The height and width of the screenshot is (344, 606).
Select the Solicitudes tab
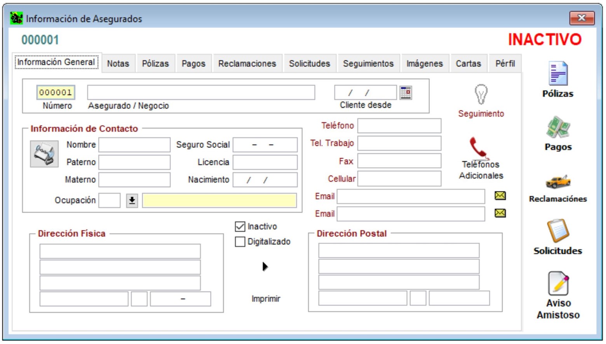310,64
